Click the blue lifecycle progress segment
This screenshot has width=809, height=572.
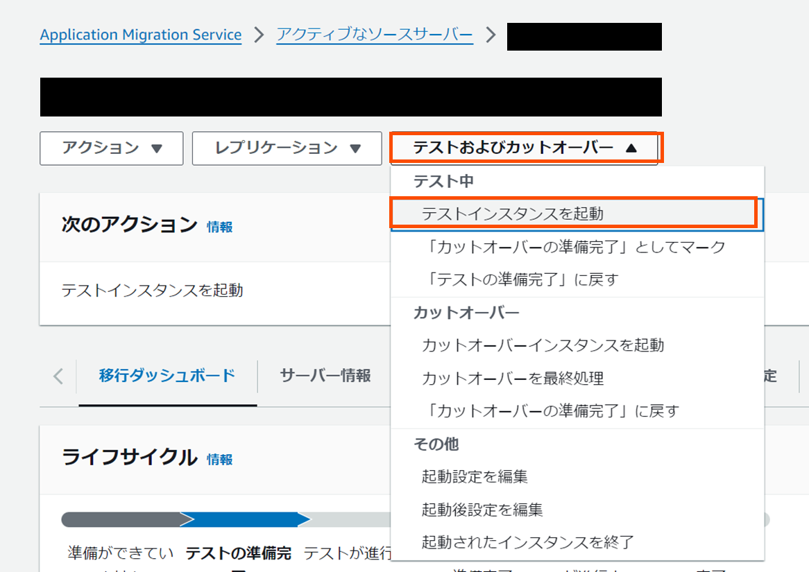pyautogui.click(x=246, y=519)
